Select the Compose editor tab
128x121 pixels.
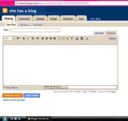tap(111, 33)
